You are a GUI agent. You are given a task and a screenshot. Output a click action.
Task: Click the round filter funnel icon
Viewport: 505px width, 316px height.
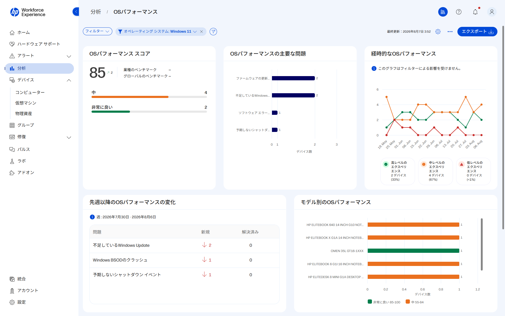click(213, 32)
